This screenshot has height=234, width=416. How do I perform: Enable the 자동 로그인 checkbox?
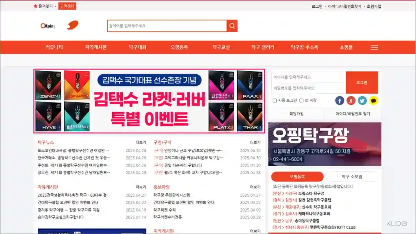tap(275, 101)
